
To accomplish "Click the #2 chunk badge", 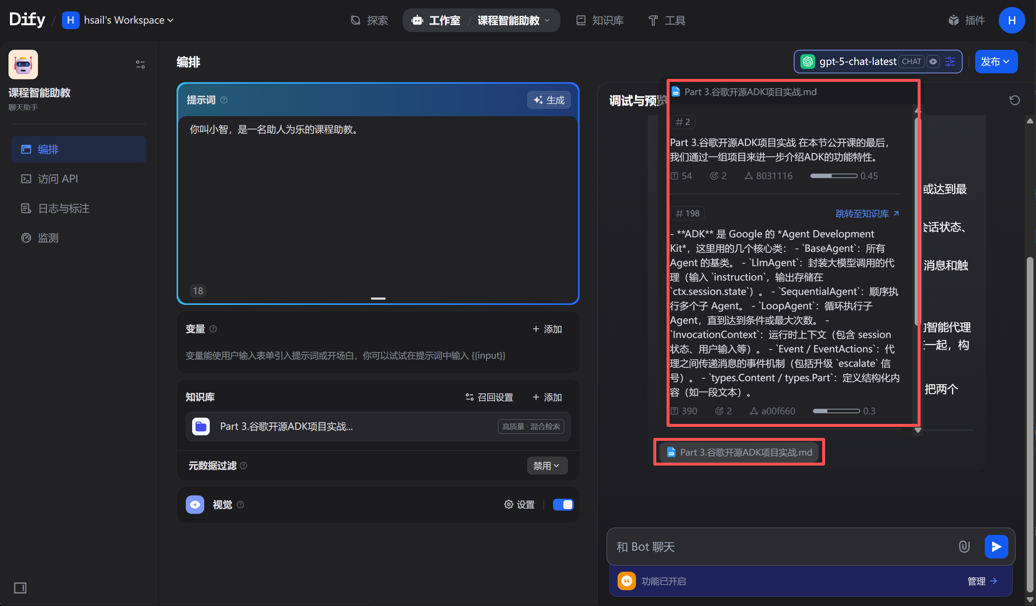I will point(683,122).
